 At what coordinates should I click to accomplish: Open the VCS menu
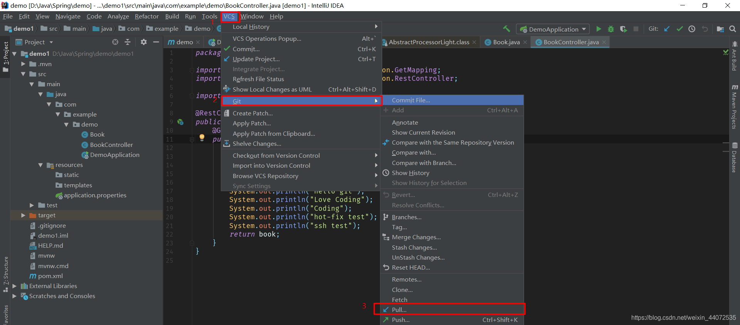(229, 17)
